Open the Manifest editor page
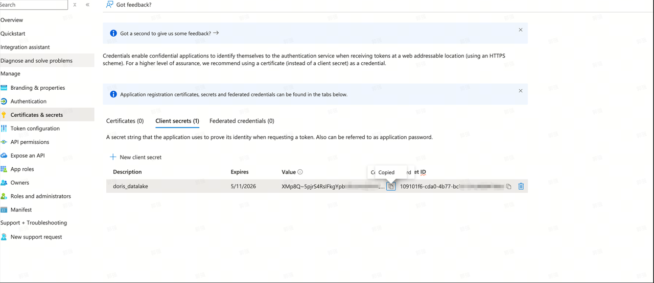Screen dimensions: 654x283 (x=21, y=210)
